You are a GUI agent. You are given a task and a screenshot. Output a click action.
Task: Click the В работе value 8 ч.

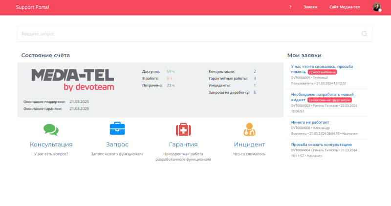coord(170,79)
